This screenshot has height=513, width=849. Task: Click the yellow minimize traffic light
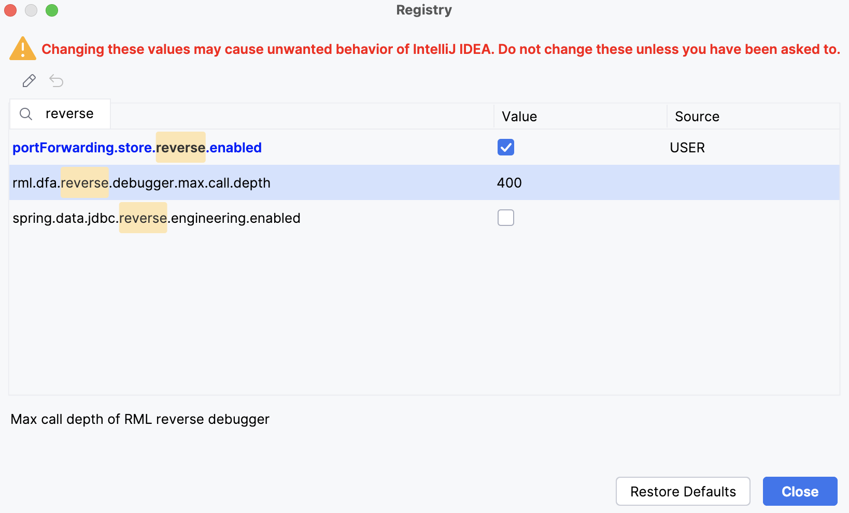pyautogui.click(x=31, y=10)
